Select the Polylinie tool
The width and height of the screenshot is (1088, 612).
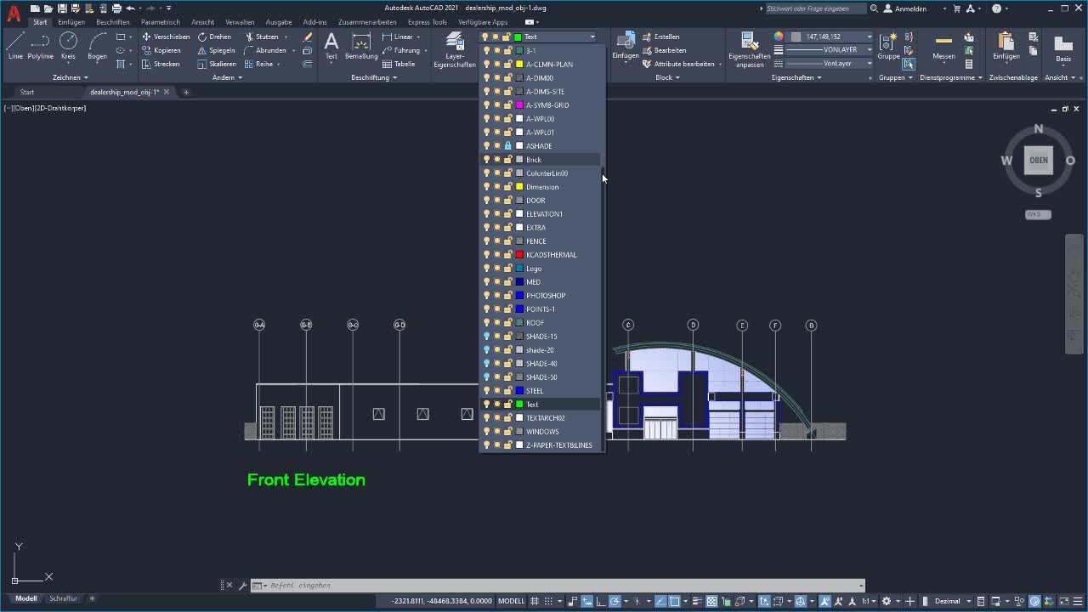pos(40,47)
